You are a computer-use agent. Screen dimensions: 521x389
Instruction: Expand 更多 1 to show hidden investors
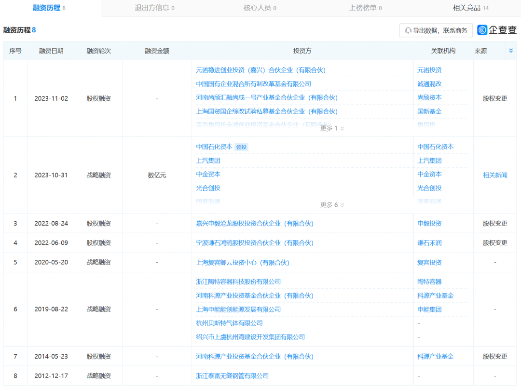tap(330, 128)
